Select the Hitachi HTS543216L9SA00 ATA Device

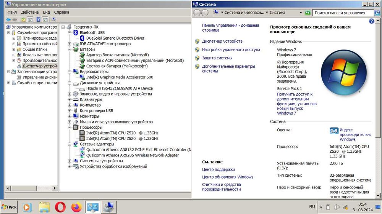tap(119, 88)
